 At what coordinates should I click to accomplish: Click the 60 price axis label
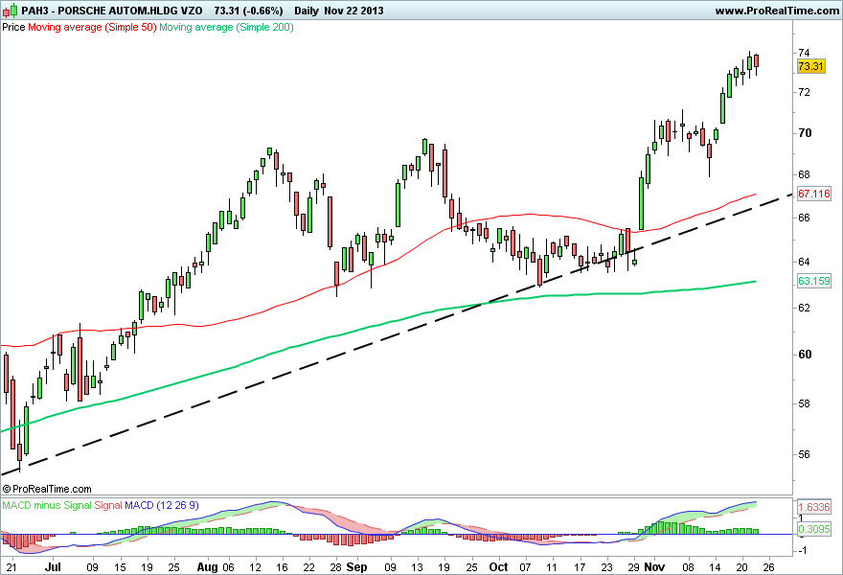[805, 355]
